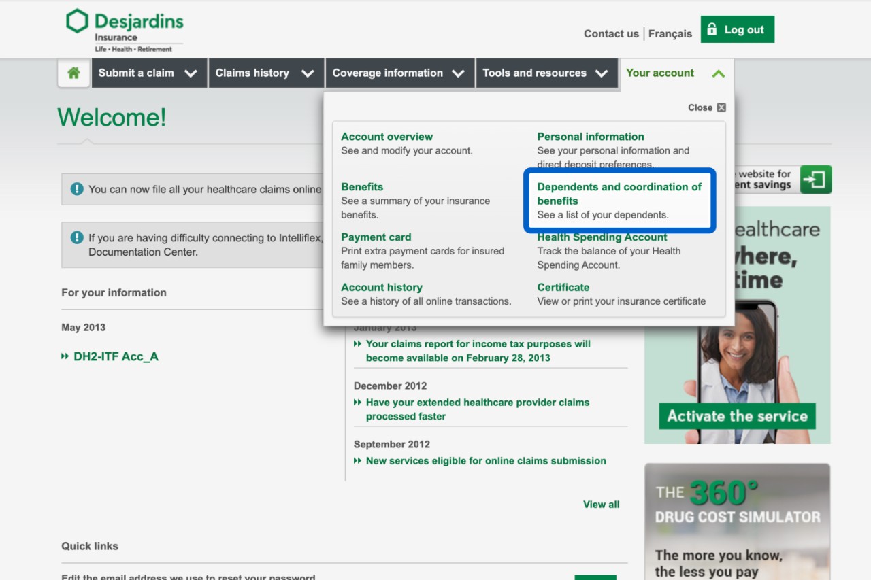Image resolution: width=871 pixels, height=580 pixels.
Task: Click the info icon beside healthcare claims notice
Action: (x=78, y=189)
